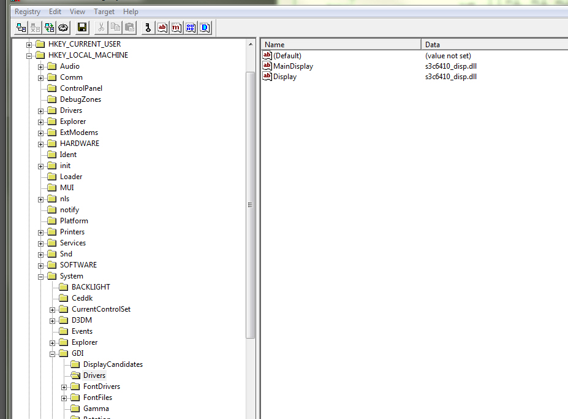This screenshot has height=419, width=568.
Task: Click the new key toolbar icon
Action: tap(147, 28)
